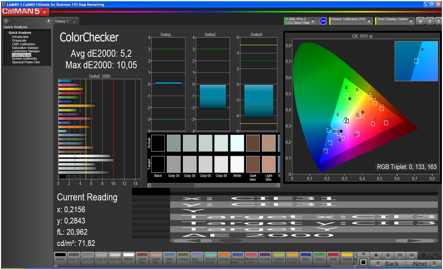The image size is (443, 269).
Task: Collapse the right panel arrow icon
Action: pyautogui.click(x=439, y=21)
